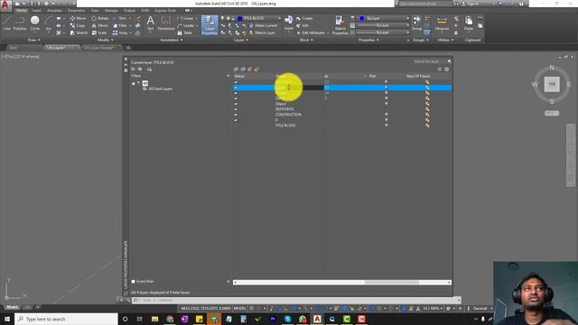Open Layer Properties manager
This screenshot has height=325, width=578.
click(210, 25)
